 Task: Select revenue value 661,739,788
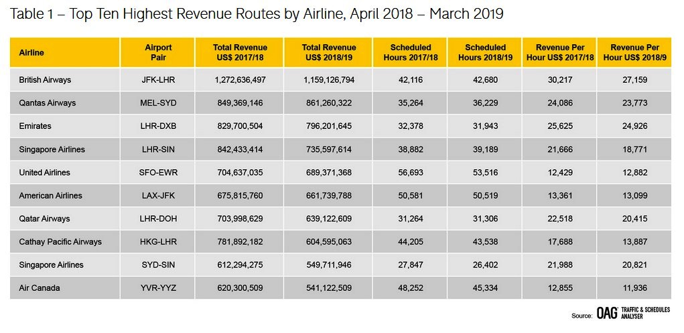328,195
